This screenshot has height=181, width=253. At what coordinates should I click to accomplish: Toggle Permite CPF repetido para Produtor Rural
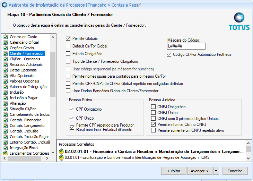[x=72, y=127]
